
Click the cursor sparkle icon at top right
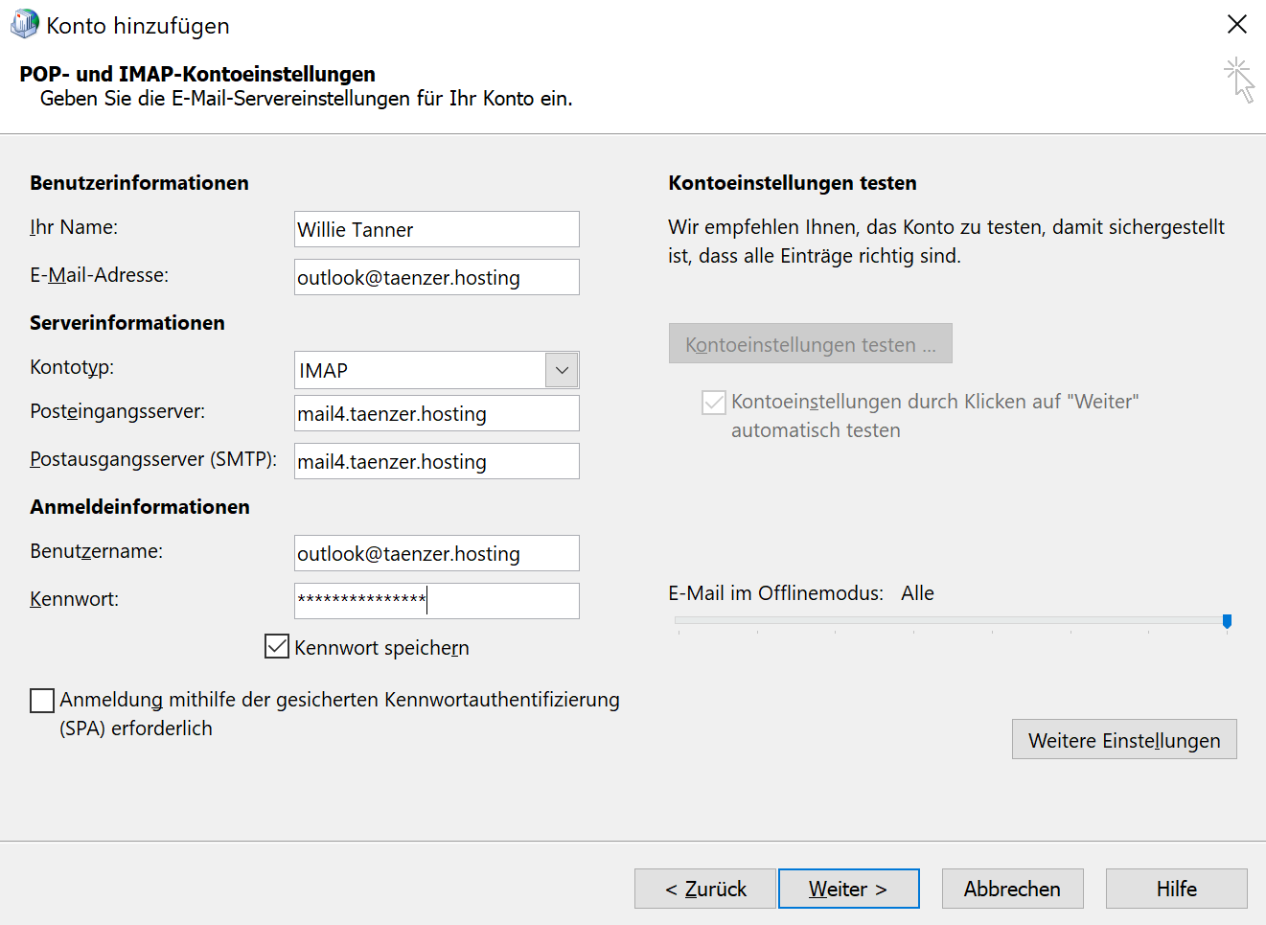tap(1238, 80)
